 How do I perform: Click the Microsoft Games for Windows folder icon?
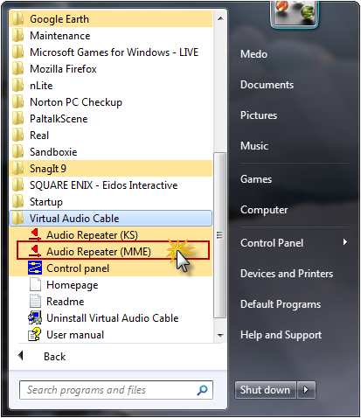[18, 52]
